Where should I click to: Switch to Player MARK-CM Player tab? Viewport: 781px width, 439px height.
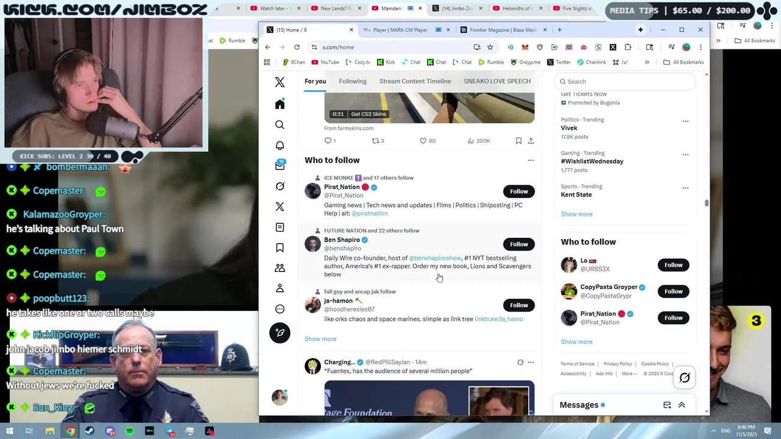[405, 30]
